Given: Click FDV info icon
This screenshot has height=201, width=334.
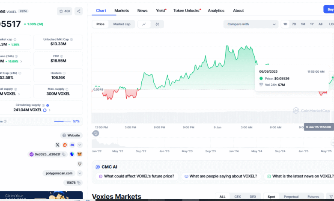Looking at the screenshot, I should tap(62, 56).
